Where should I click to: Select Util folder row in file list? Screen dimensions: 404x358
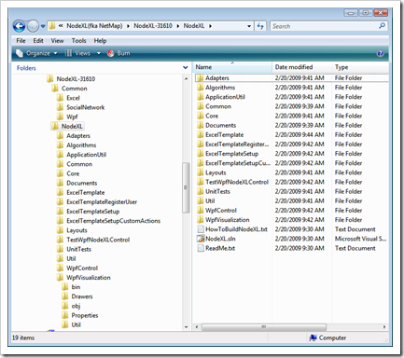tap(292, 201)
